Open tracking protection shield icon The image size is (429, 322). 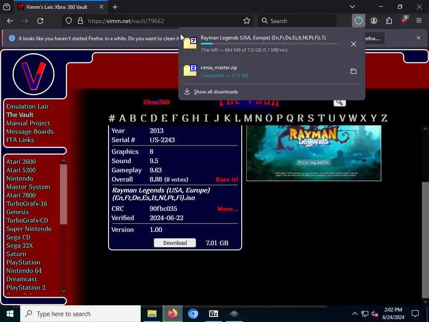pyautogui.click(x=69, y=21)
